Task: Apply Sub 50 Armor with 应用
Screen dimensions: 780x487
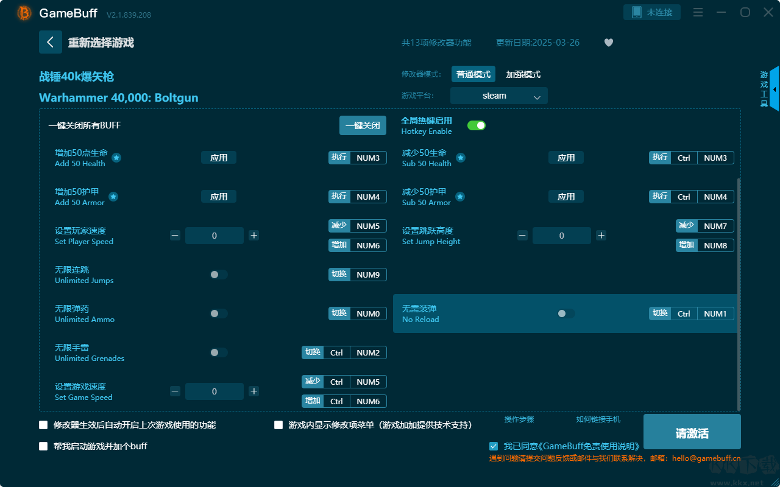Action: pyautogui.click(x=566, y=197)
